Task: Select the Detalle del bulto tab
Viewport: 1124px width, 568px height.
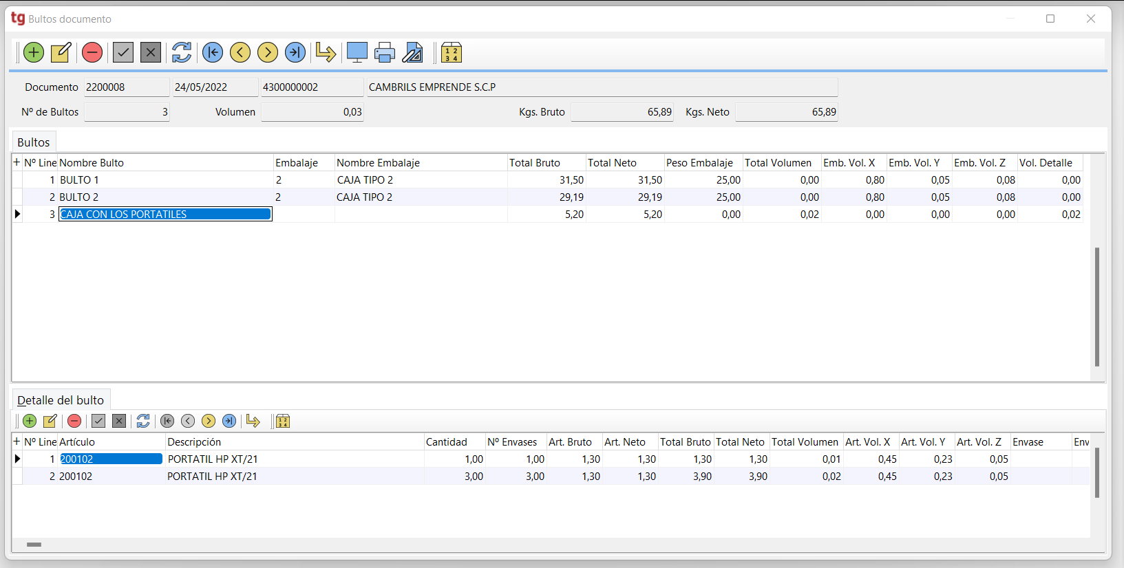Action: pyautogui.click(x=61, y=400)
